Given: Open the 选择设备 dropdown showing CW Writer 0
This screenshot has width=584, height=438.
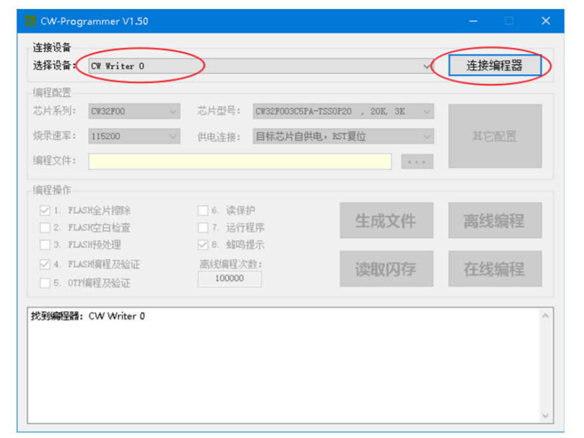Looking at the screenshot, I should coord(260,66).
